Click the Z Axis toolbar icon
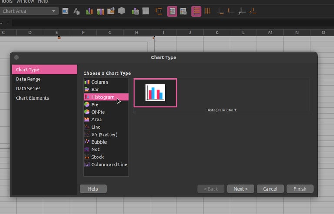The image size is (334, 214). coord(242,11)
